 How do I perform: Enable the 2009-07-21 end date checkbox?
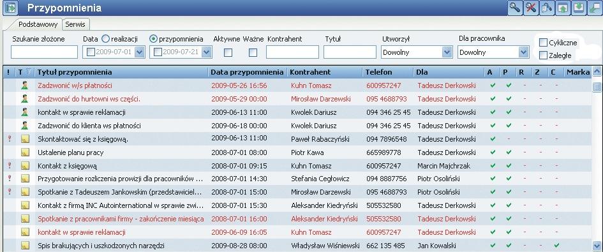tap(158, 52)
